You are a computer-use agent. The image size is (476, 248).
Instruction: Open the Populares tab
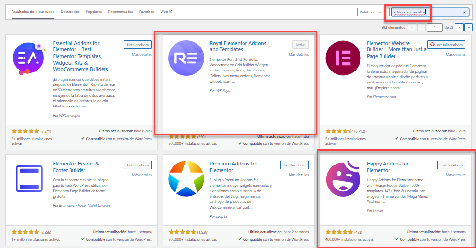(x=94, y=12)
